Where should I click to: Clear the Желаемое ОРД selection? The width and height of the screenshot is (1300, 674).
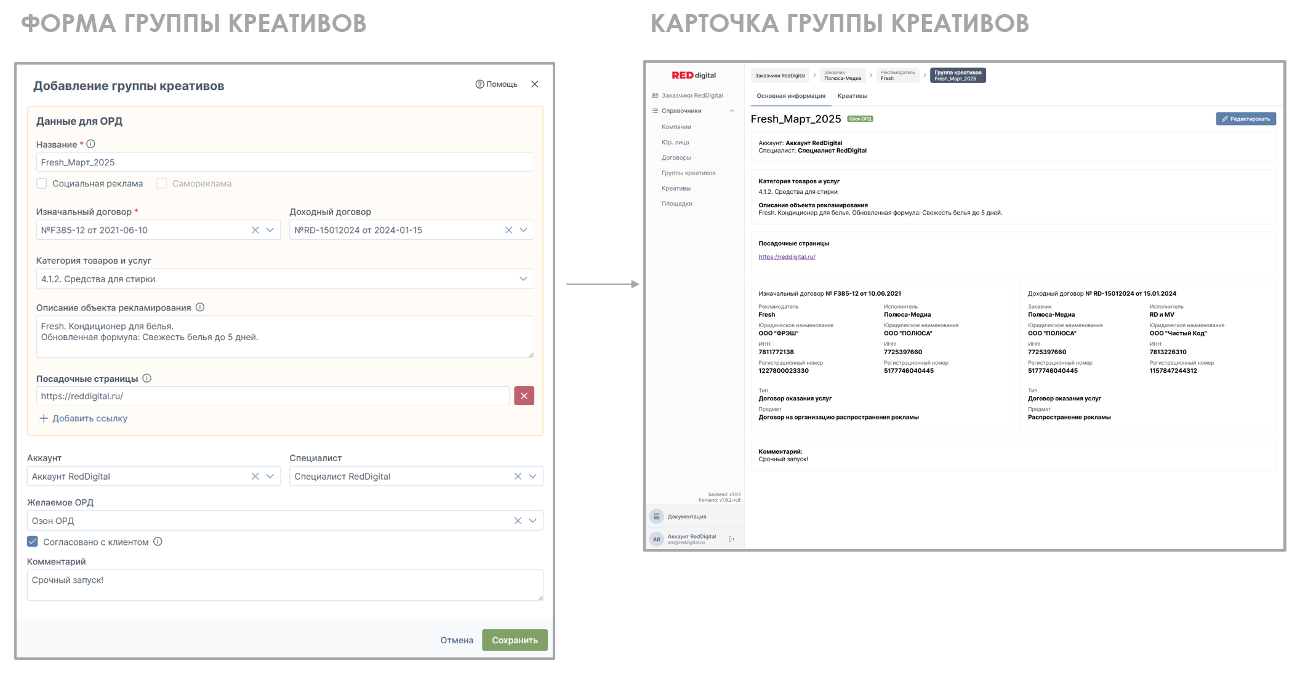[518, 521]
